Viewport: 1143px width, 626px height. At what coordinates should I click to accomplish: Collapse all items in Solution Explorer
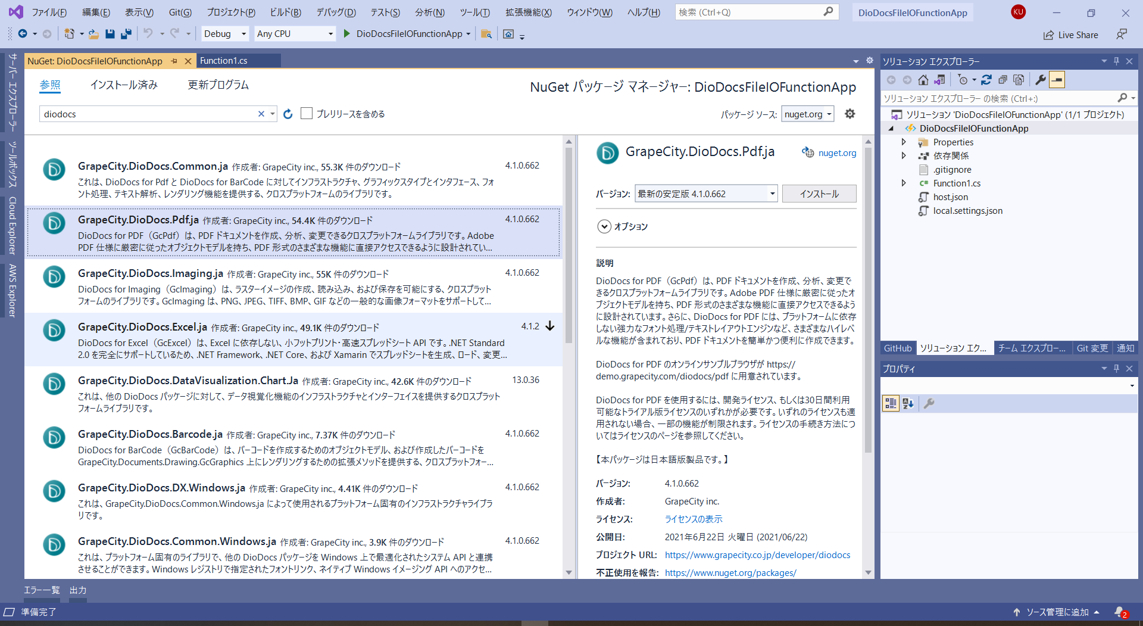(x=1003, y=80)
